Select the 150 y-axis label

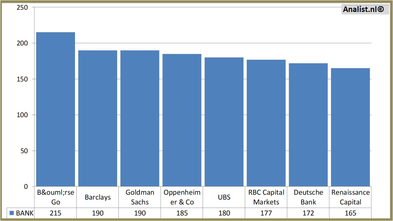(22, 79)
